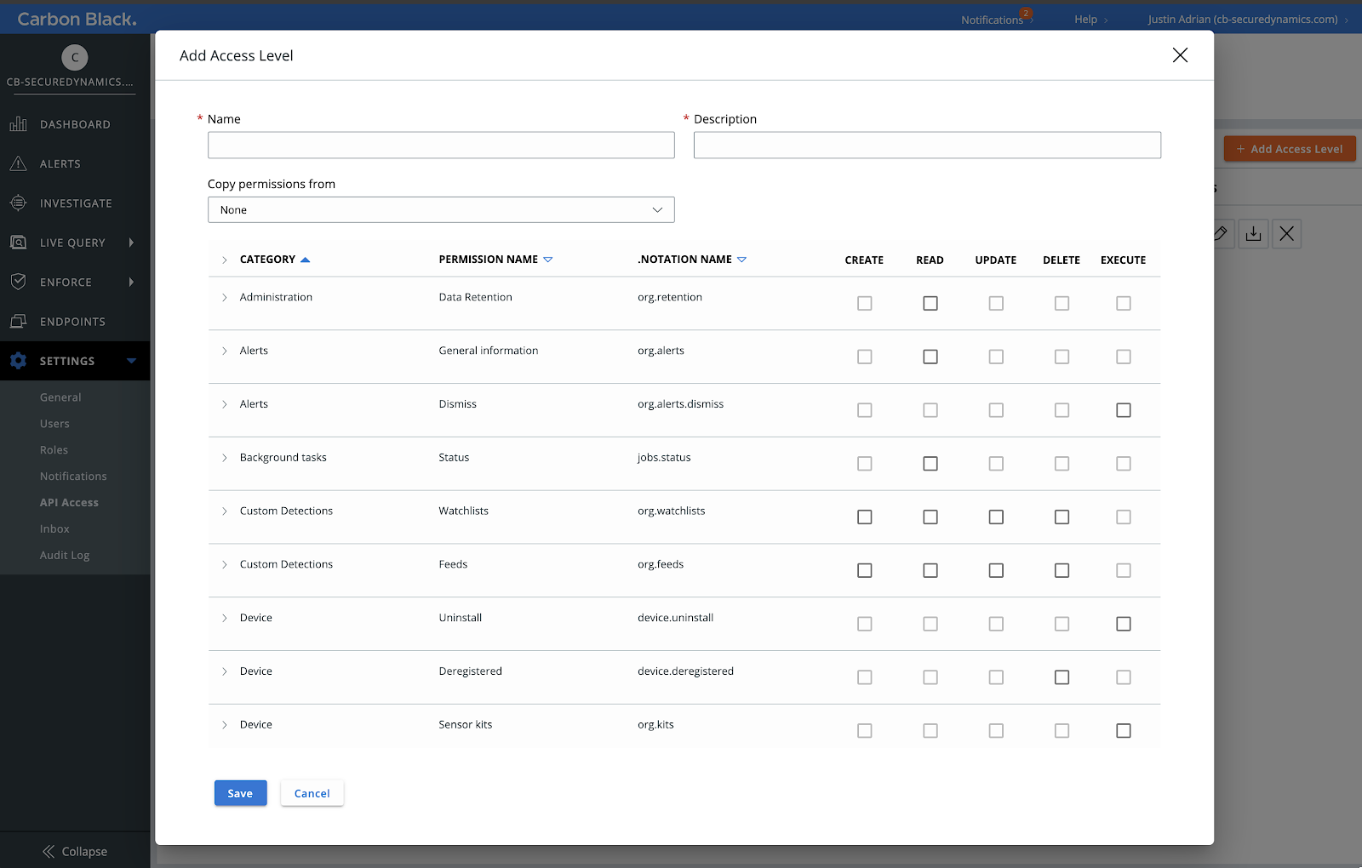This screenshot has height=868, width=1362.
Task: Open Users settings page
Action: (54, 424)
